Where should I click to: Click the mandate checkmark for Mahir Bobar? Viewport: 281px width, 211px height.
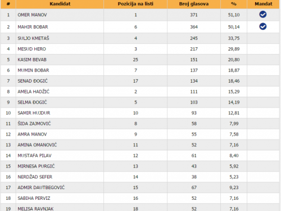pyautogui.click(x=263, y=26)
